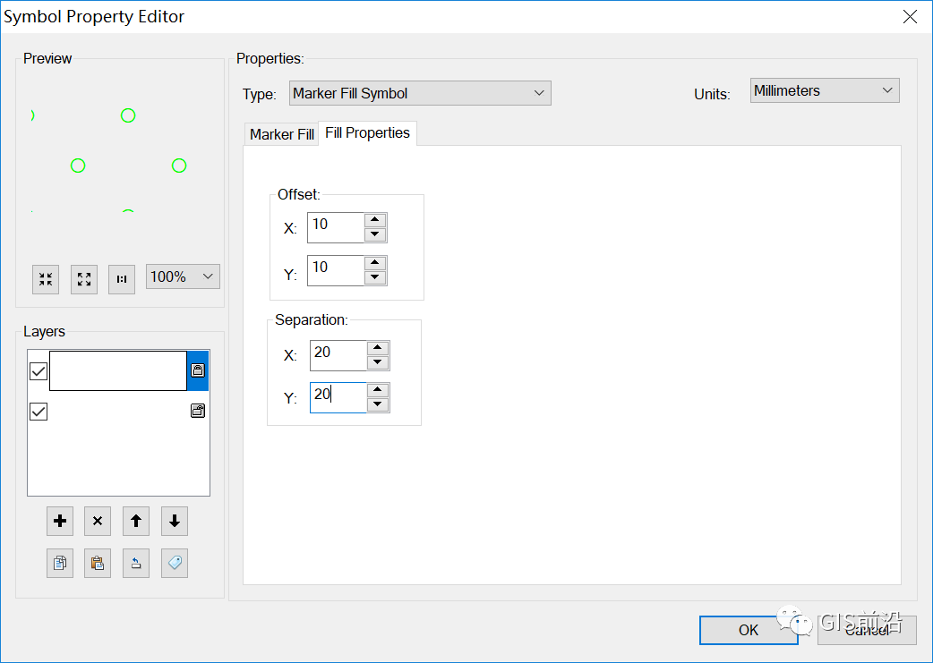Viewport: 933px width, 663px height.
Task: Select the Fill Properties tab
Action: pos(368,132)
